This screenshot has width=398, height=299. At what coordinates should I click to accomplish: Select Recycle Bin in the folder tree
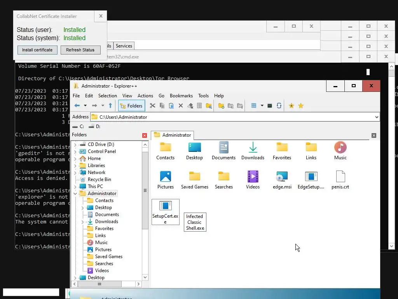click(99, 179)
